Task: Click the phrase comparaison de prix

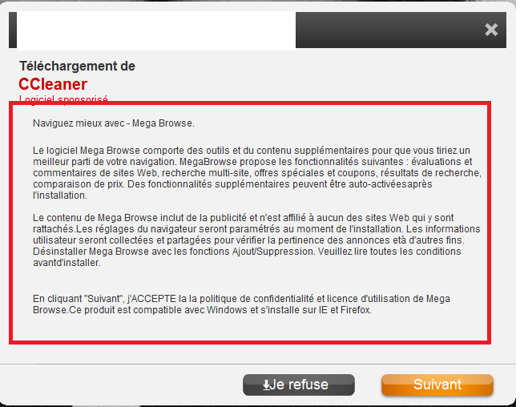Action: [78, 184]
